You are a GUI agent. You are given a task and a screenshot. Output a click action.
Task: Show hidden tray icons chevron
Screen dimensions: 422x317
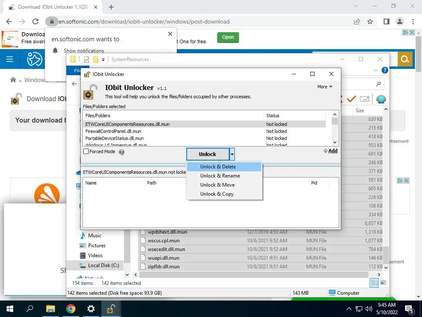click(x=349, y=309)
